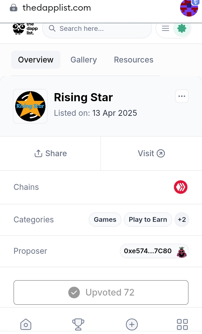Image resolution: width=202 pixels, height=334 pixels.
Task: Open the hamburger menu icon
Action: (x=165, y=28)
